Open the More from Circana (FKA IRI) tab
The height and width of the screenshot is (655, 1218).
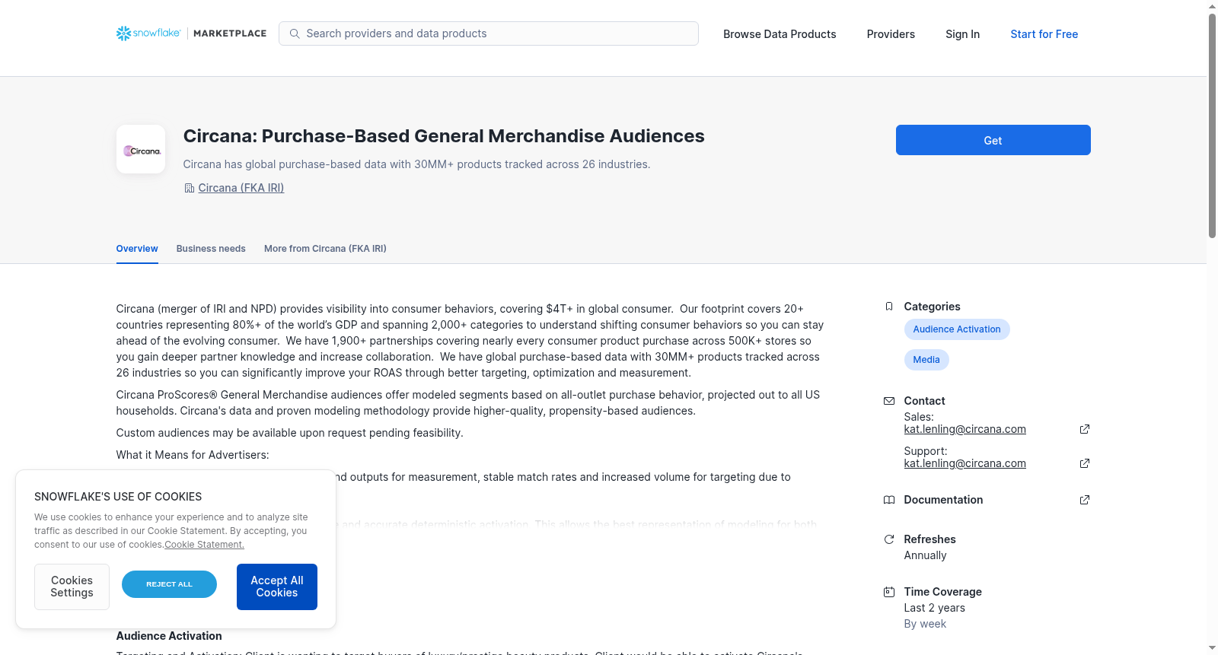click(x=325, y=249)
